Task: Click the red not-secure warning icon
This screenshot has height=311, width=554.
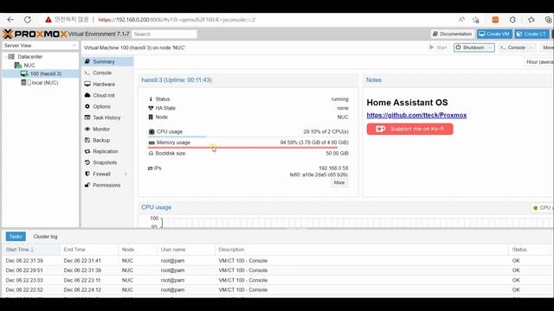Action: click(x=48, y=20)
